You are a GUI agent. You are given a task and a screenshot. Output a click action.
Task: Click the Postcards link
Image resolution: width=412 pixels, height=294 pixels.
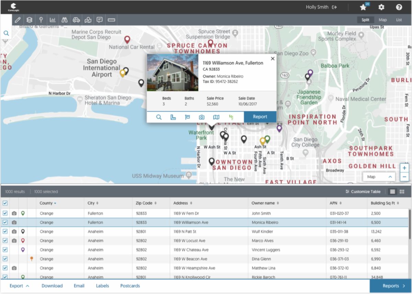[130, 286]
